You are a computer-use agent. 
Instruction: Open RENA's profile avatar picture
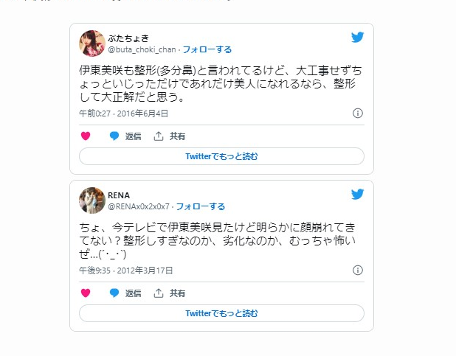click(x=92, y=200)
